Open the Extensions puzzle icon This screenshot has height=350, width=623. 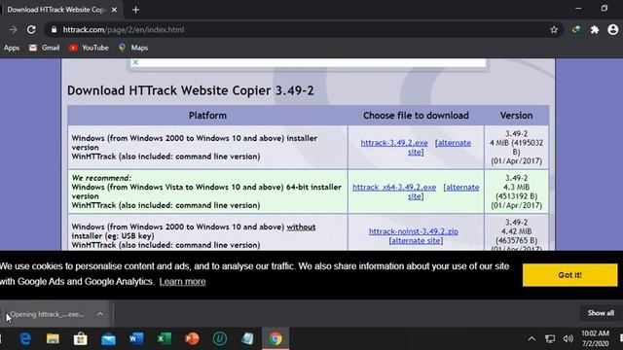(x=595, y=30)
